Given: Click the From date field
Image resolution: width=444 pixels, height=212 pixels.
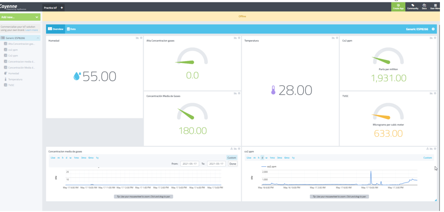Looking at the screenshot, I should point(190,164).
